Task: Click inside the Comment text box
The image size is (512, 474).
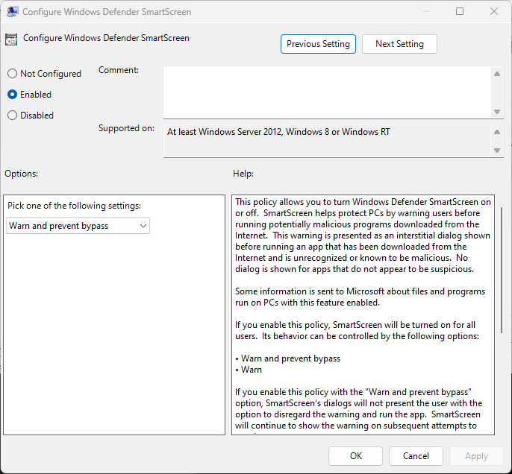Action: point(327,92)
